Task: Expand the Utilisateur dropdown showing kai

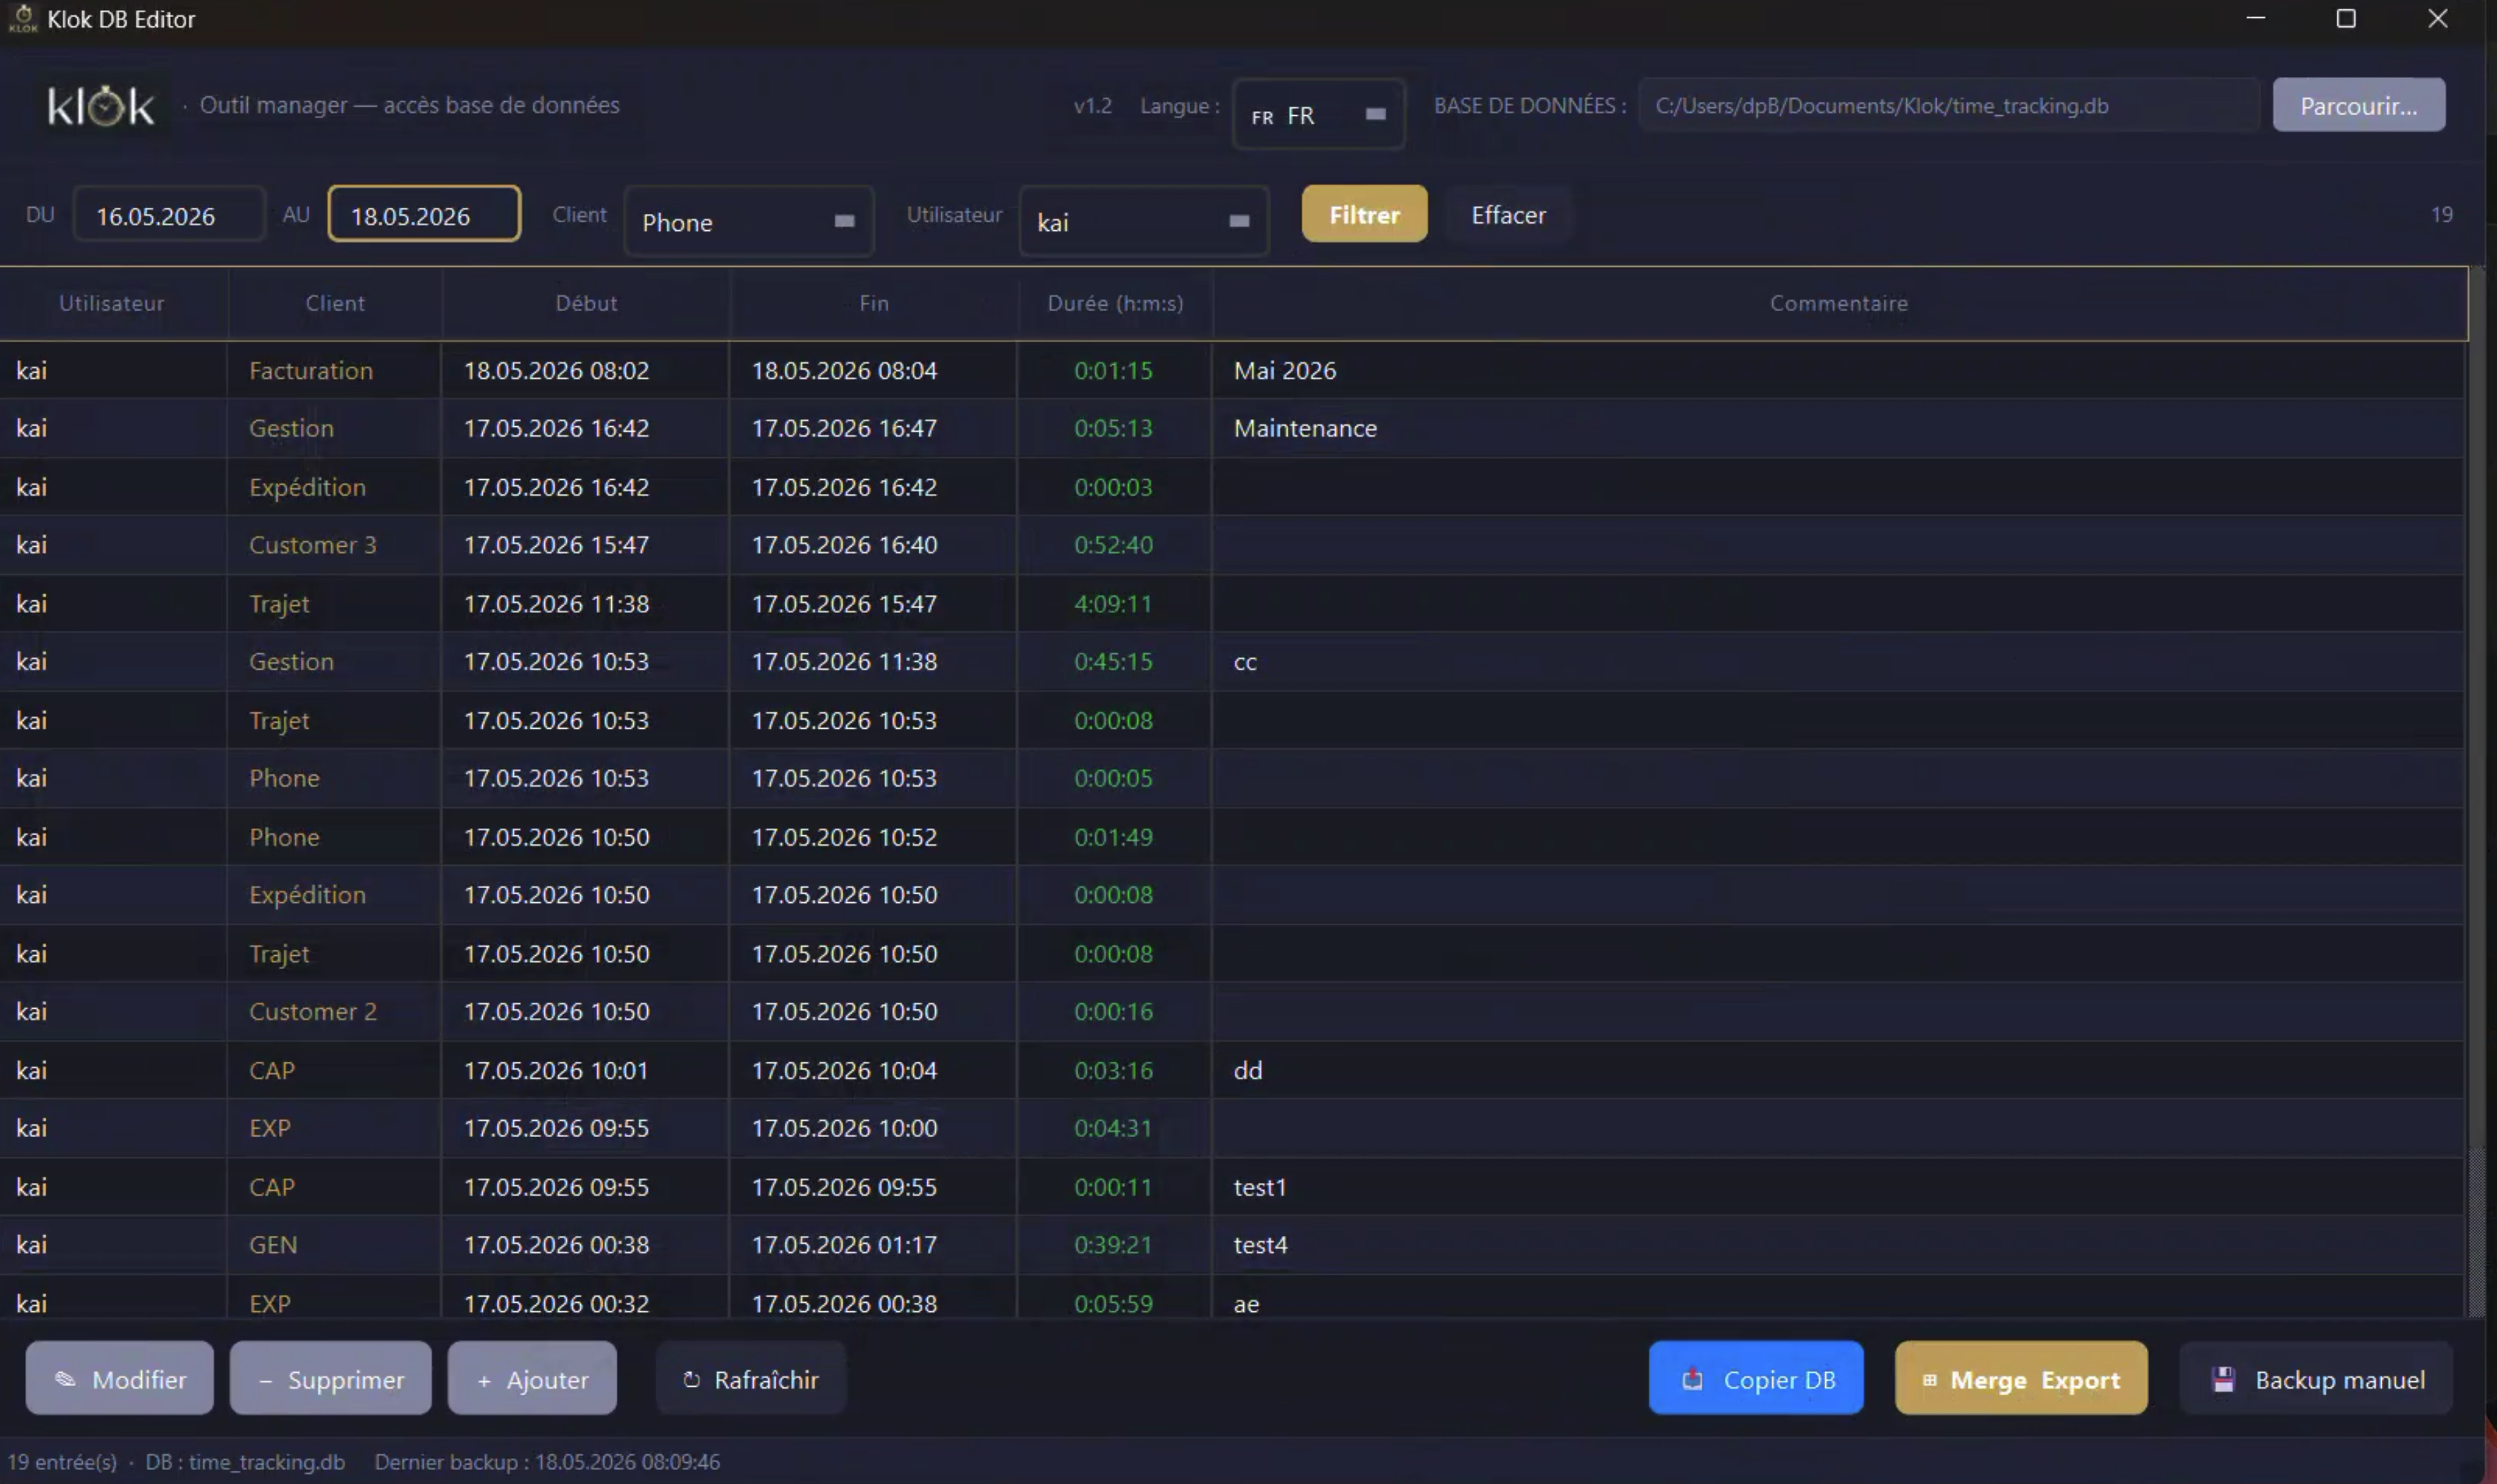Action: (x=1143, y=221)
